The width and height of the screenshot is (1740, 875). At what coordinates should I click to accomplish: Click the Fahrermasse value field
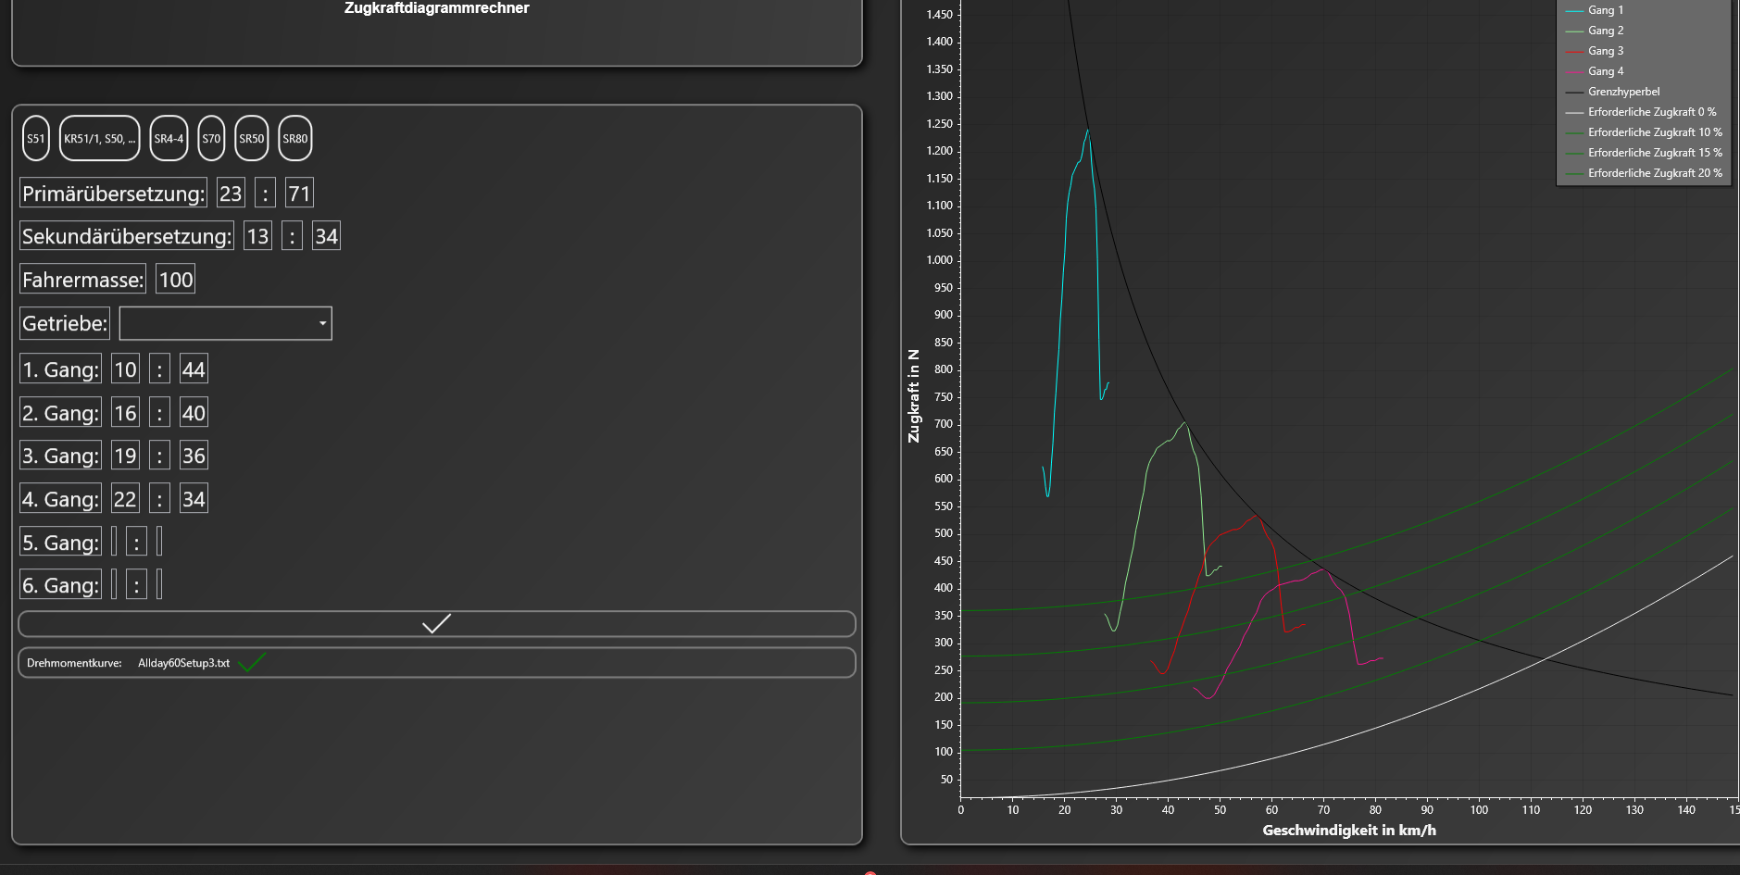click(x=175, y=280)
